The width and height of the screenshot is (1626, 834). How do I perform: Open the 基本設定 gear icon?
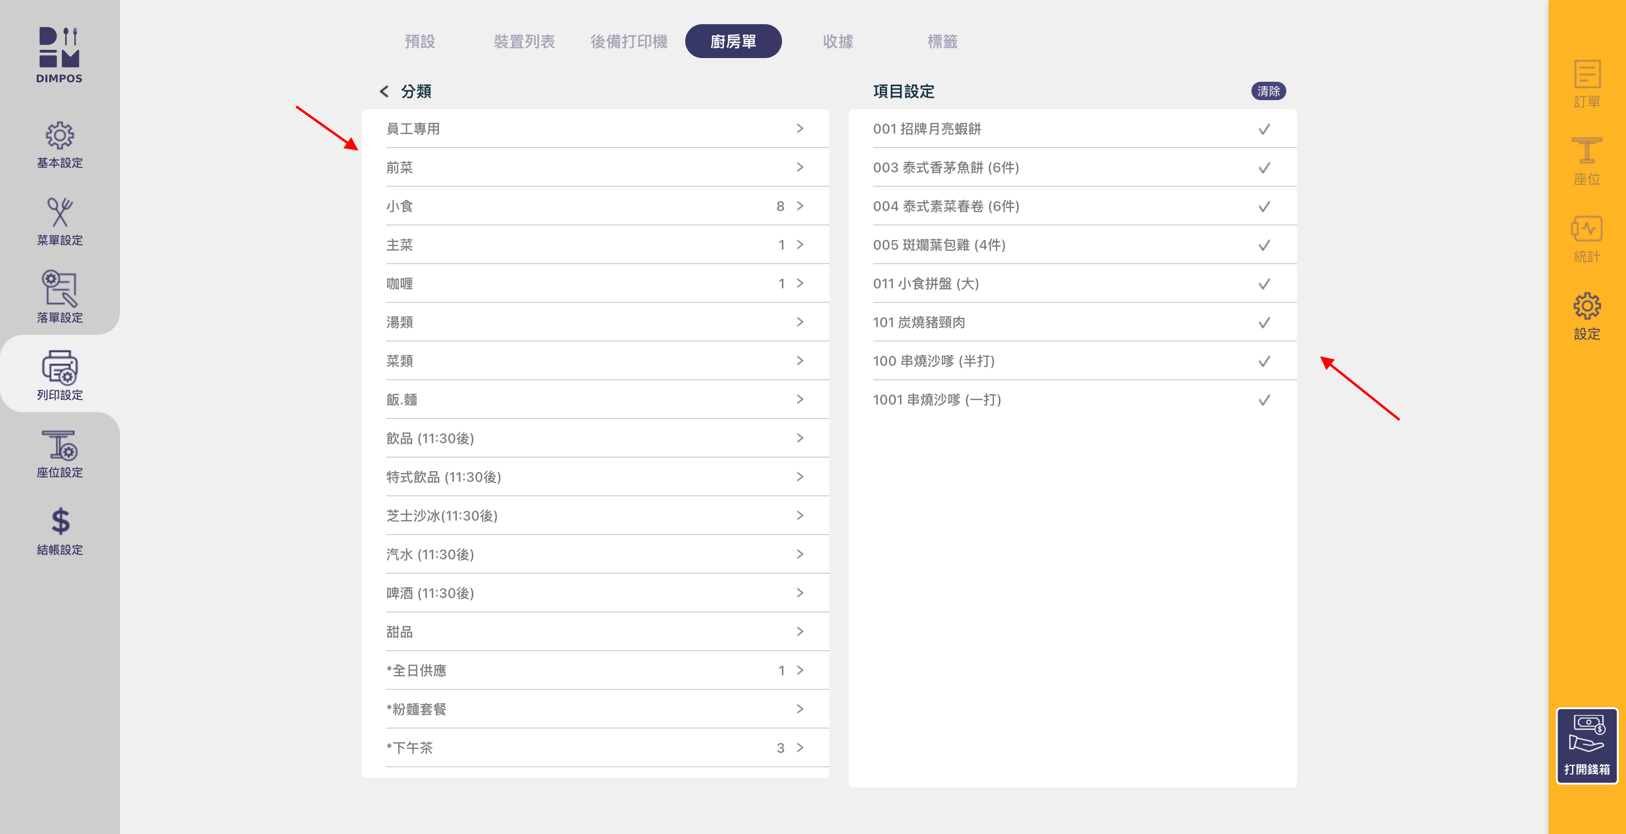coord(60,135)
